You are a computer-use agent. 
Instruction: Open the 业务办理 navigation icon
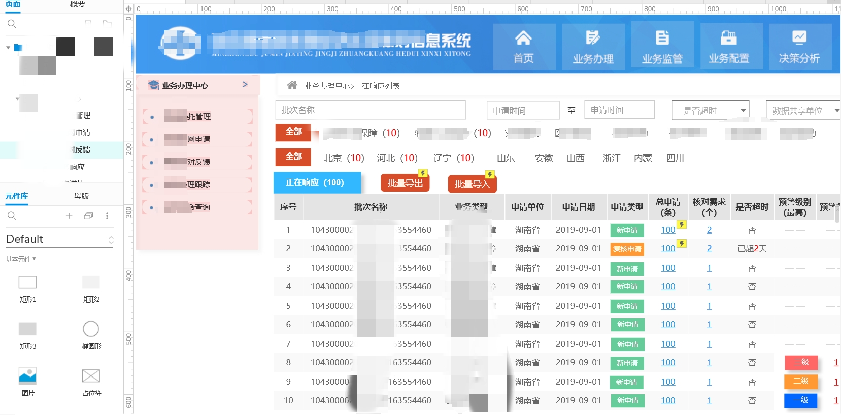pyautogui.click(x=593, y=38)
